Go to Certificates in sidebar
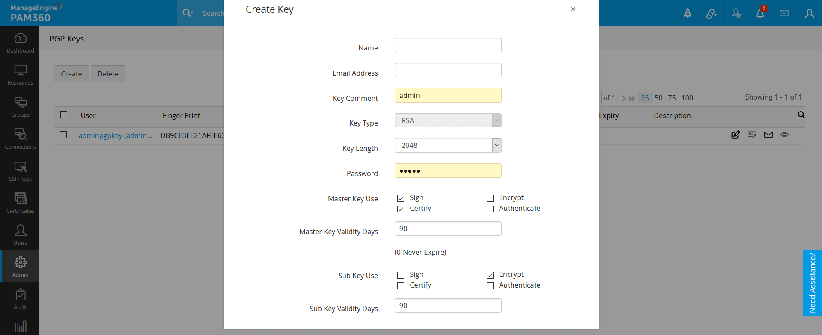The height and width of the screenshot is (335, 822). [20, 203]
